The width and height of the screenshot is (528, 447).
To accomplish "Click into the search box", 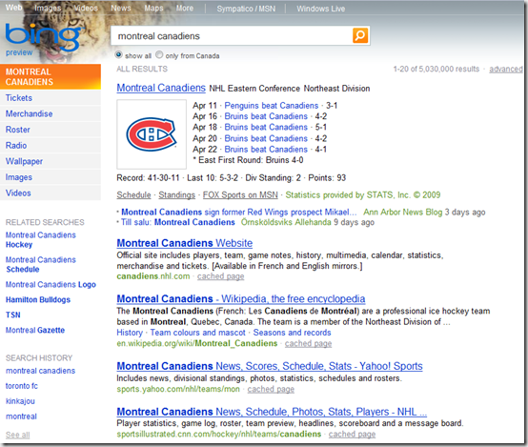I will coord(233,35).
